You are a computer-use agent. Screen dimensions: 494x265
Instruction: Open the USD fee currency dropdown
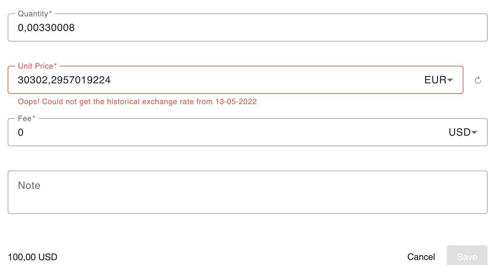pyautogui.click(x=463, y=132)
